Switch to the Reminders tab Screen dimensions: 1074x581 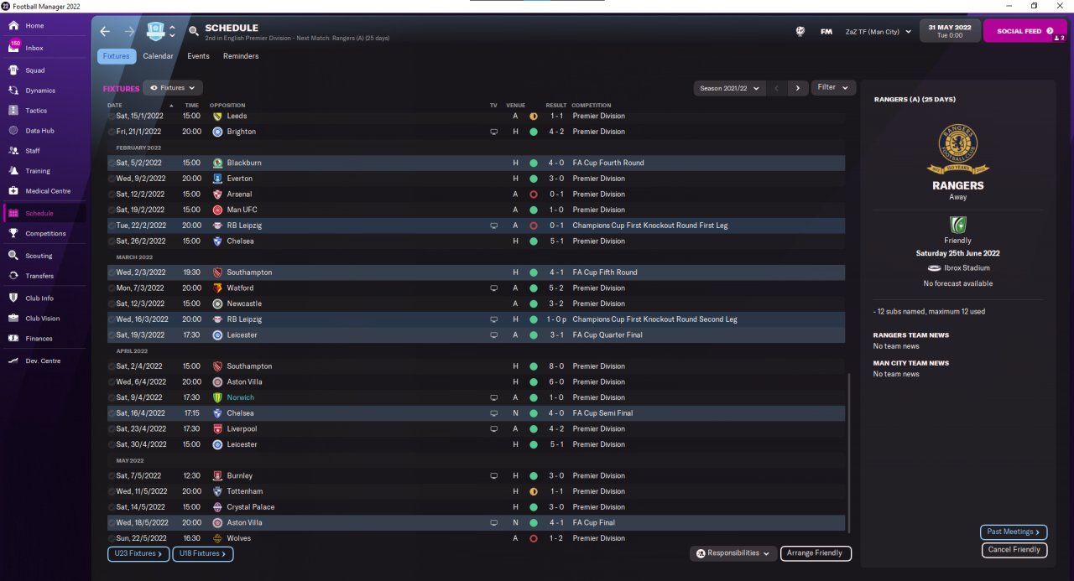[x=241, y=56]
